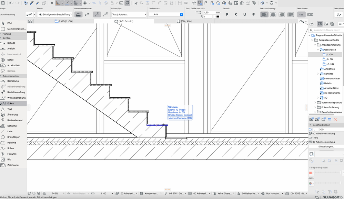Image resolution: width=344 pixels, height=199 pixels.
Task: Toggle underline text style U
Action: click(245, 14)
